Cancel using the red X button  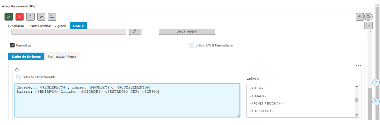[19, 17]
